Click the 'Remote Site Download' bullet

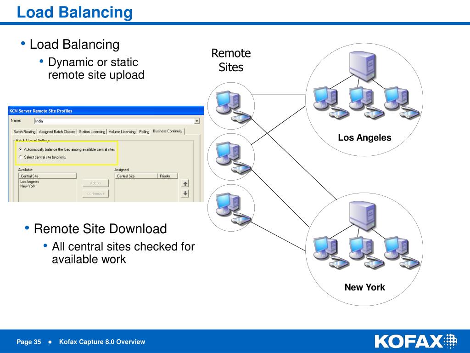tap(100, 229)
